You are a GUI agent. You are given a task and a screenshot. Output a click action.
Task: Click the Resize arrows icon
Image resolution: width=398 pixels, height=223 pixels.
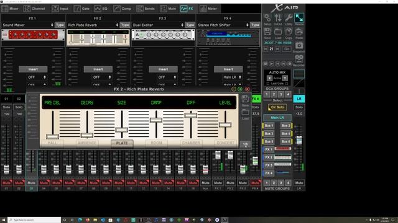[x=299, y=18]
